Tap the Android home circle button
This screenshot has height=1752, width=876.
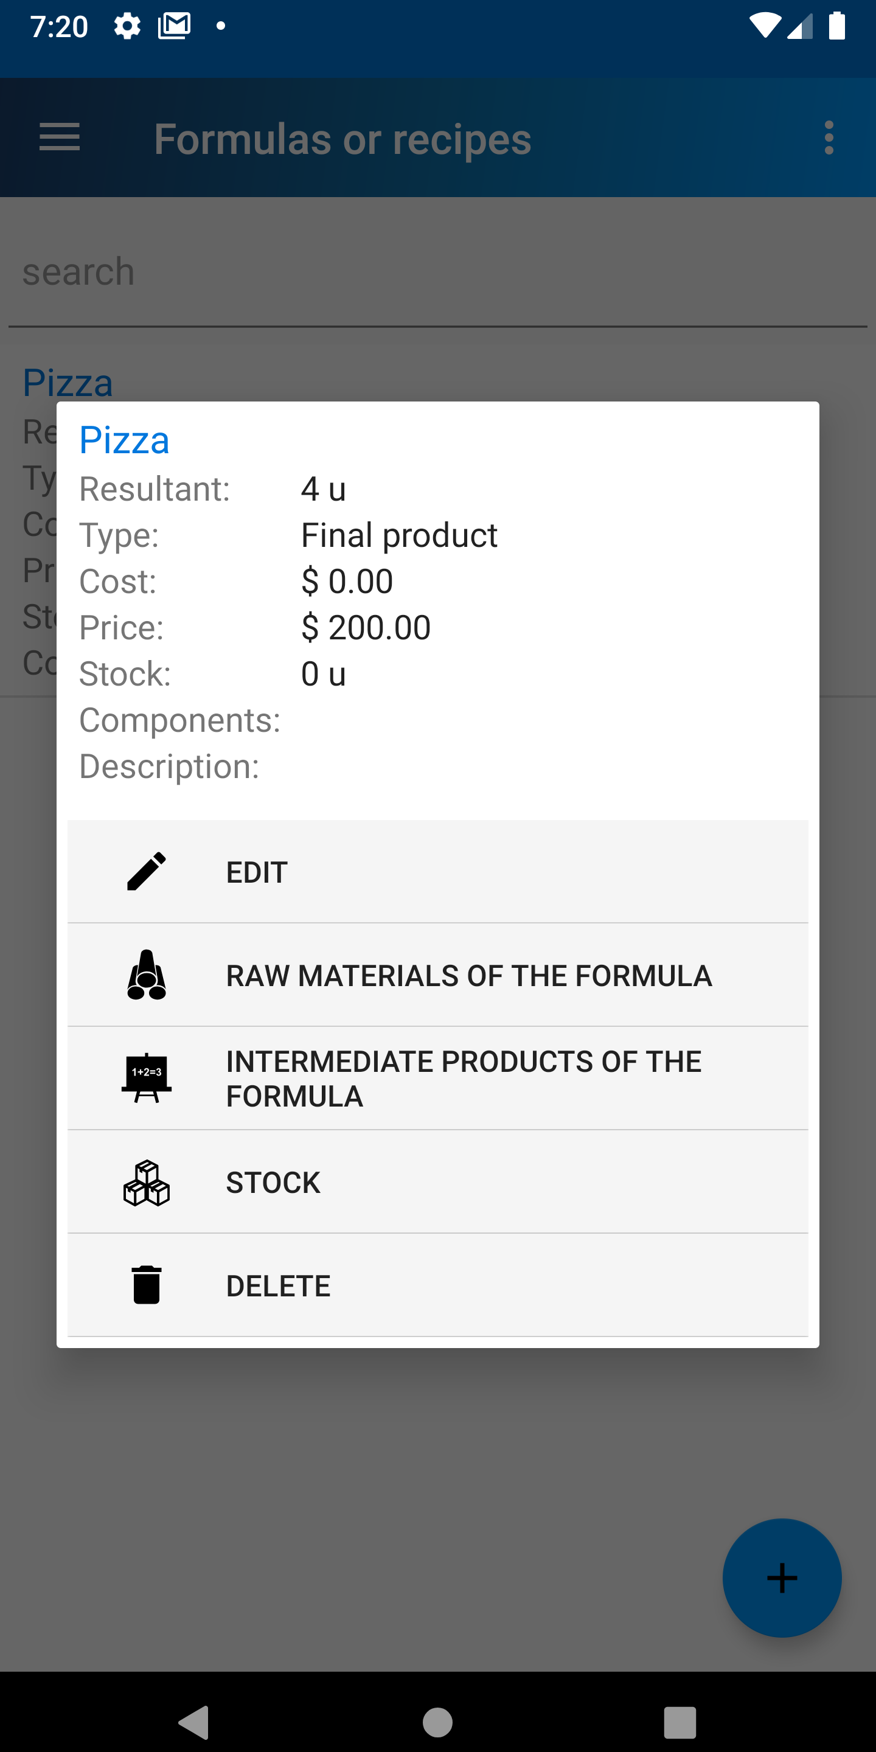tap(437, 1722)
